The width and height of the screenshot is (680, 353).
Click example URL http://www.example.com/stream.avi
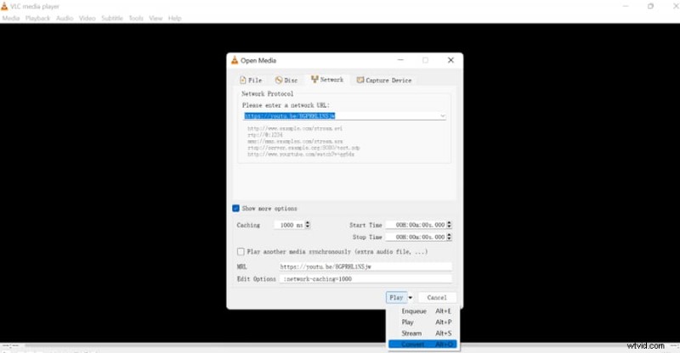[x=295, y=129]
